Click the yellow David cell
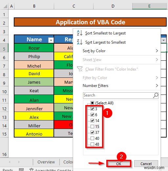 point(34,74)
